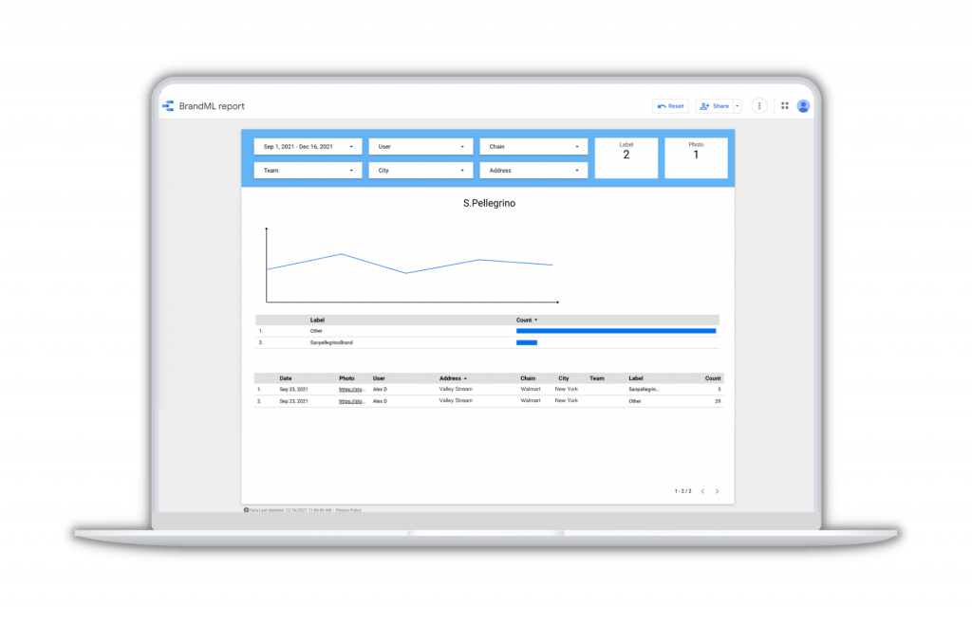Open the photo link in row 2
This screenshot has height=624, width=972.
(351, 401)
